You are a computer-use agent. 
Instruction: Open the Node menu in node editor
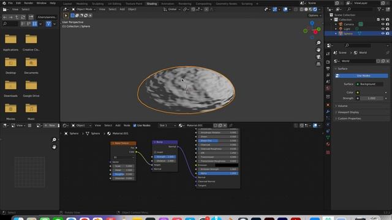[x=127, y=125]
